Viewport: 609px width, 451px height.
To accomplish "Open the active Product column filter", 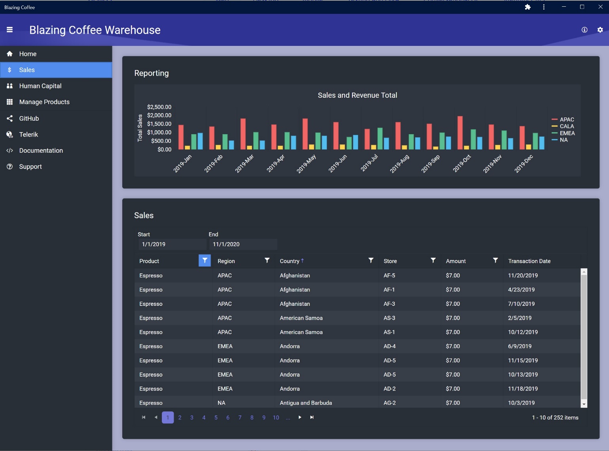I will click(x=205, y=260).
